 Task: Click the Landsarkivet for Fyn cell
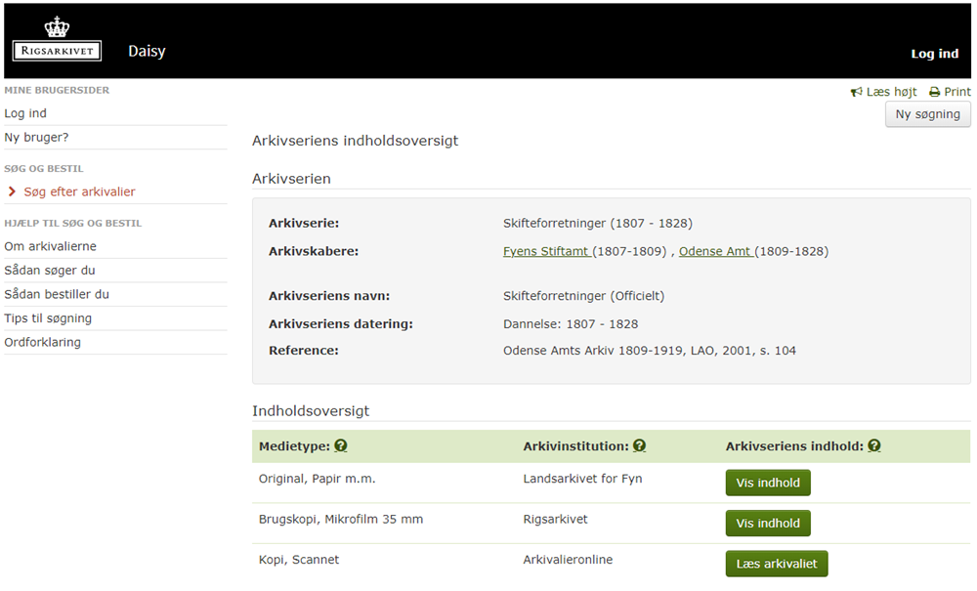[x=582, y=479]
